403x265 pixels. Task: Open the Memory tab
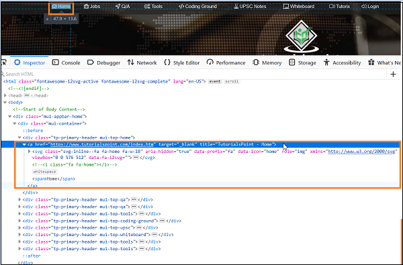[x=267, y=62]
